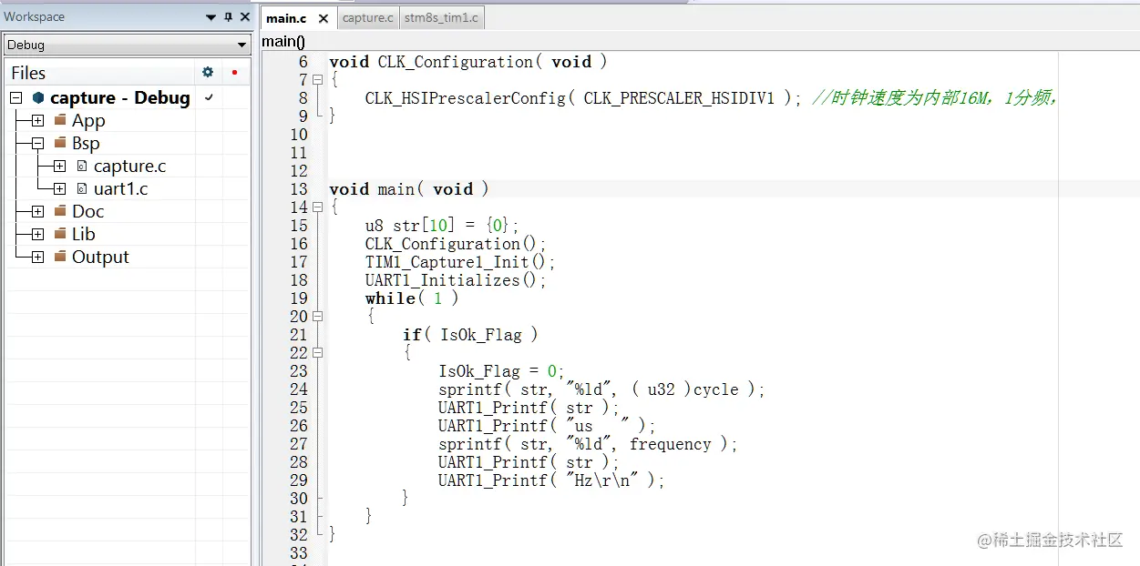Screen dimensions: 1140x566
Task: Click the green Chinese comment on line 8
Action: click(934, 98)
